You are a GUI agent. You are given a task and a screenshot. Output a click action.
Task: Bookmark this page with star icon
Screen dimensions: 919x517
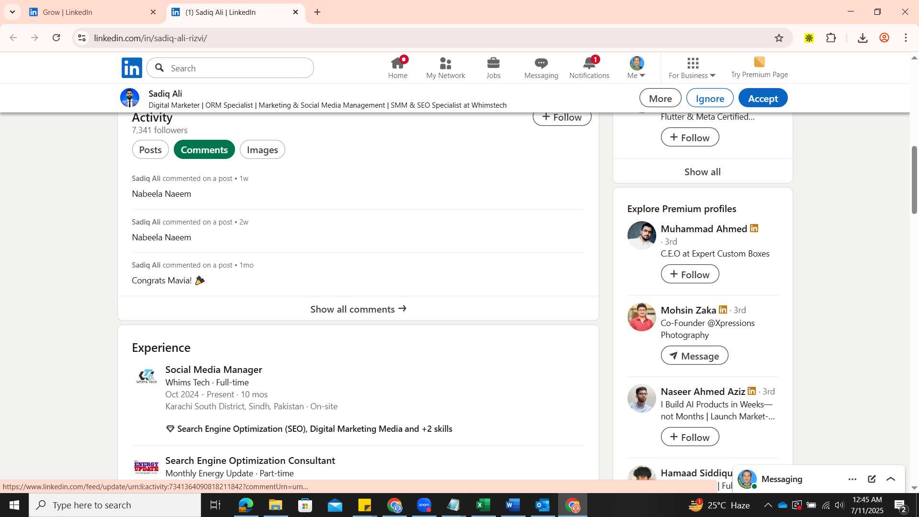click(x=779, y=38)
